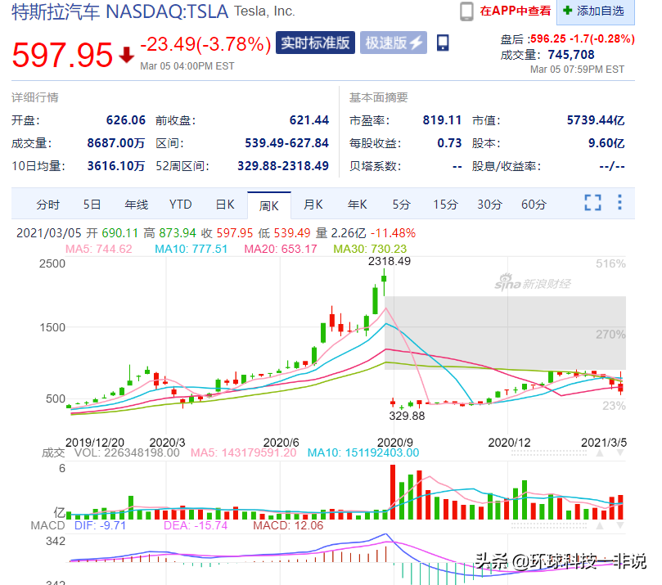Screen dimensions: 662x585
Task: Click the 特斯拉汽车 NASDAQ:TSLA title
Action: click(x=120, y=11)
